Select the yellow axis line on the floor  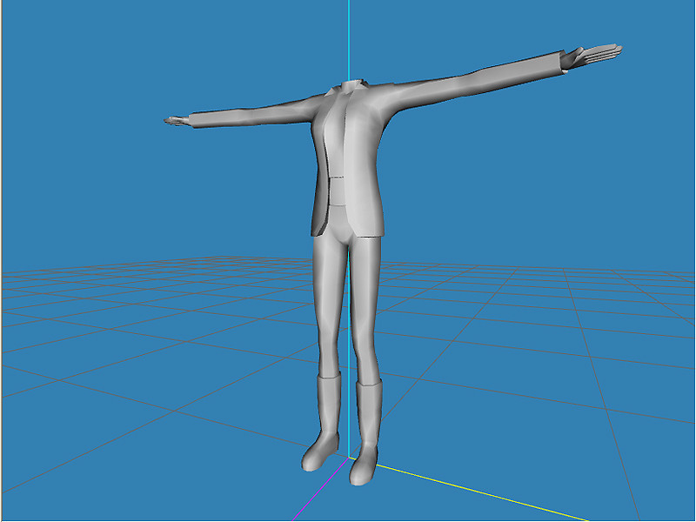pos(487,492)
